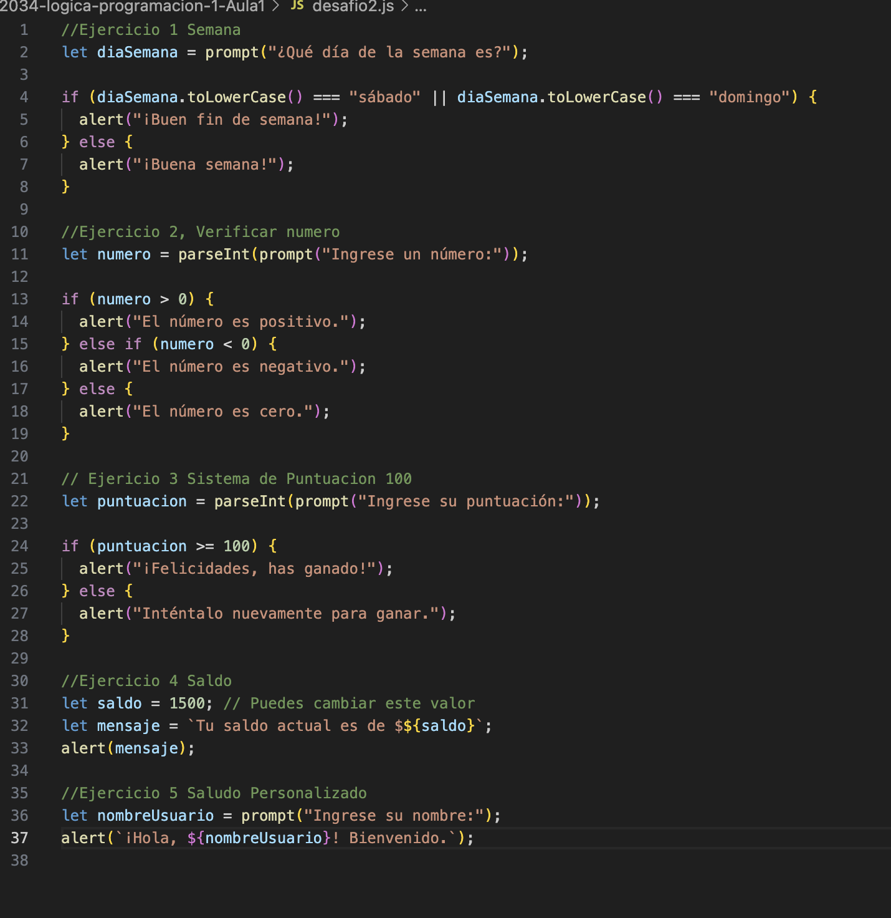Click the comment '//Ejercicio 4 Saldo'
The height and width of the screenshot is (918, 891).
[x=146, y=681]
